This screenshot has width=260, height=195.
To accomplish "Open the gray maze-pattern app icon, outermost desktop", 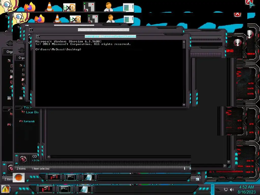I will point(89,7).
